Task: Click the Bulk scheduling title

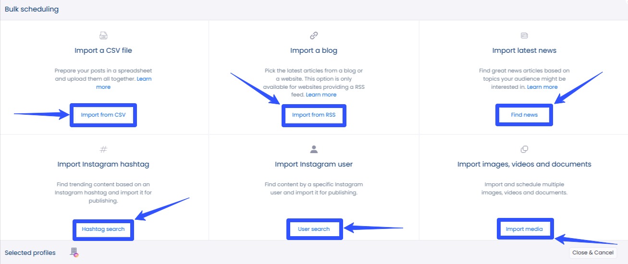Action: 32,9
